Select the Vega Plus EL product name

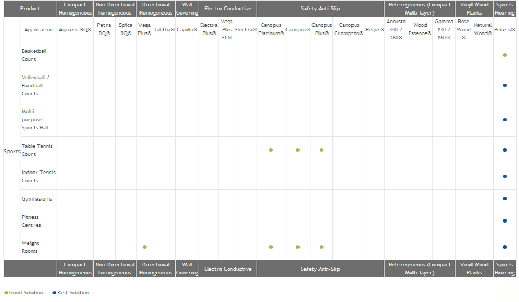[227, 29]
